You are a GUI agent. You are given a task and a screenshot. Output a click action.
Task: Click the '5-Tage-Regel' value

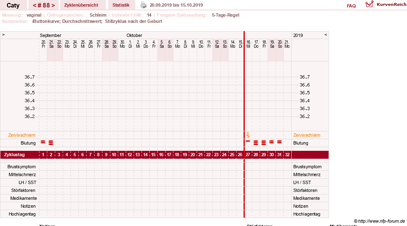[x=226, y=15]
